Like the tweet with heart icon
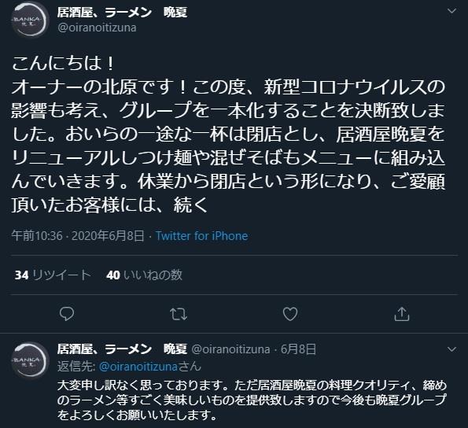Viewport: 468px width, 428px height. coord(290,314)
